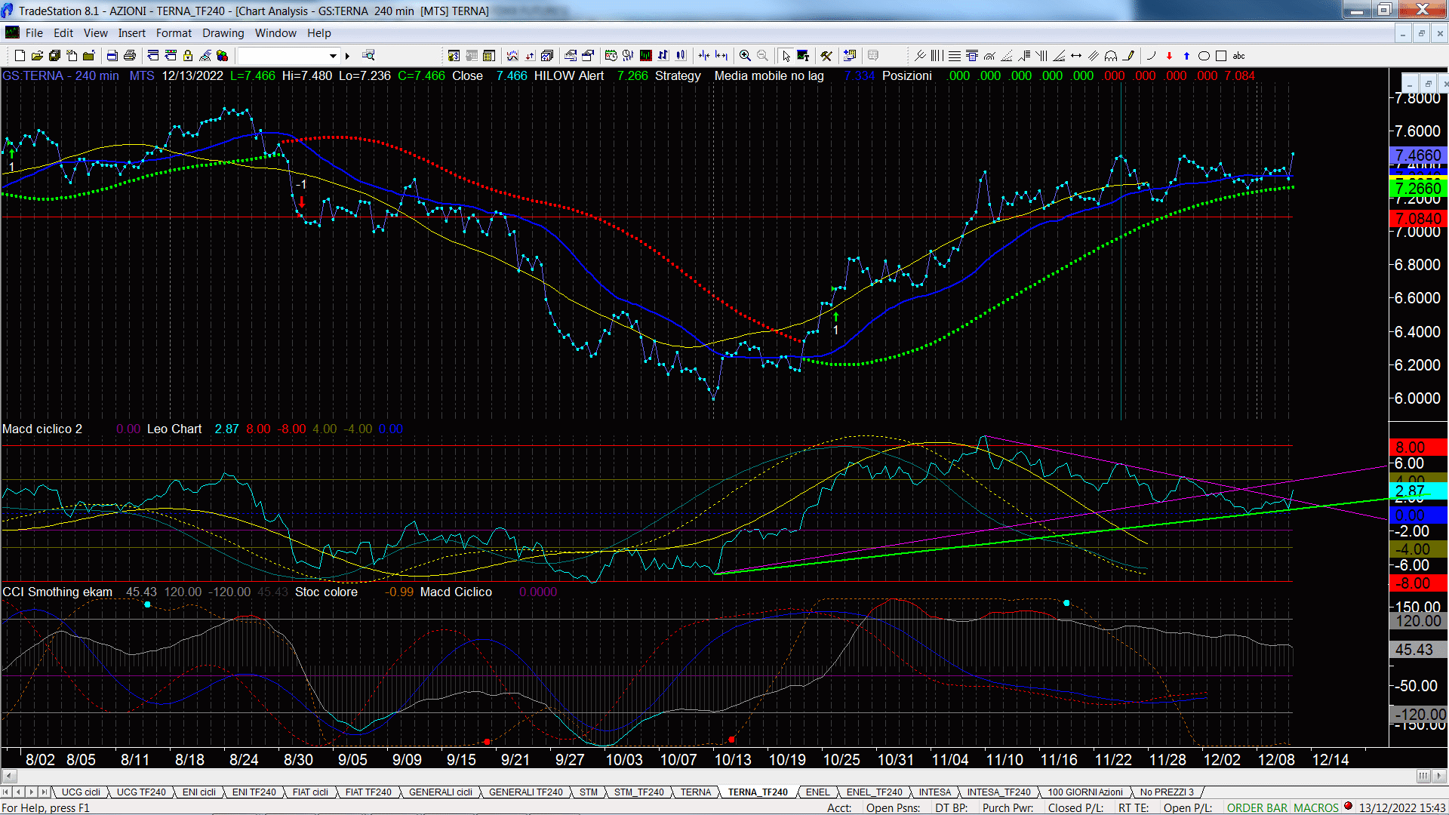Click ORDER BAR in status bar
This screenshot has width=1449, height=815.
(1257, 808)
